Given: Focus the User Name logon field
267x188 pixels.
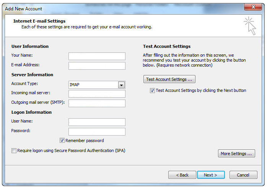Looking at the screenshot, I should (x=97, y=122).
